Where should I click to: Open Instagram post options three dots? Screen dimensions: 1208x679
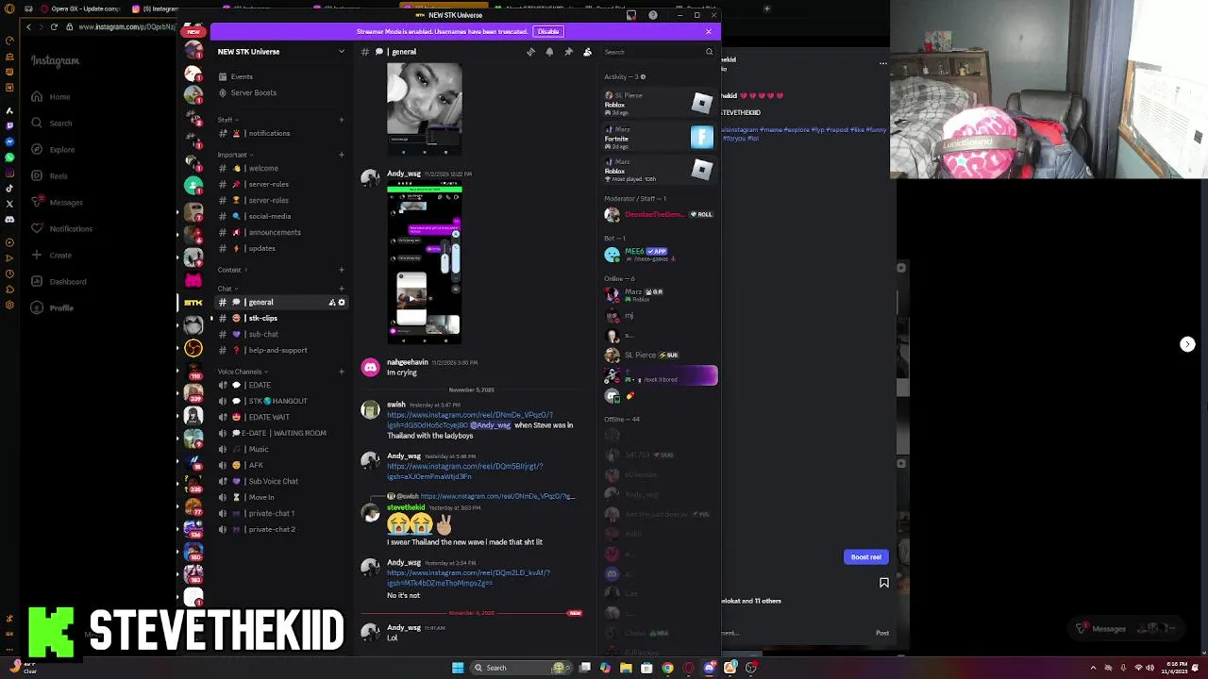[x=882, y=64]
